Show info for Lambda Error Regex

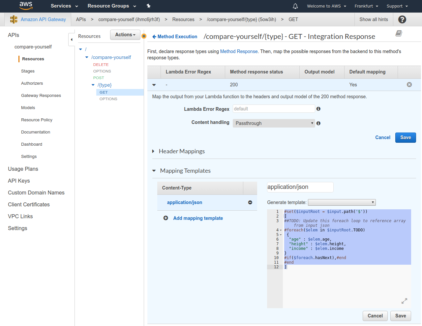[318, 109]
